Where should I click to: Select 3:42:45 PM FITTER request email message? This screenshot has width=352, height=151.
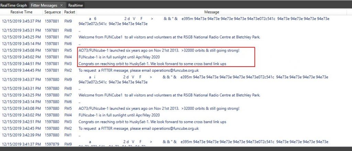pyautogui.click(x=139, y=129)
